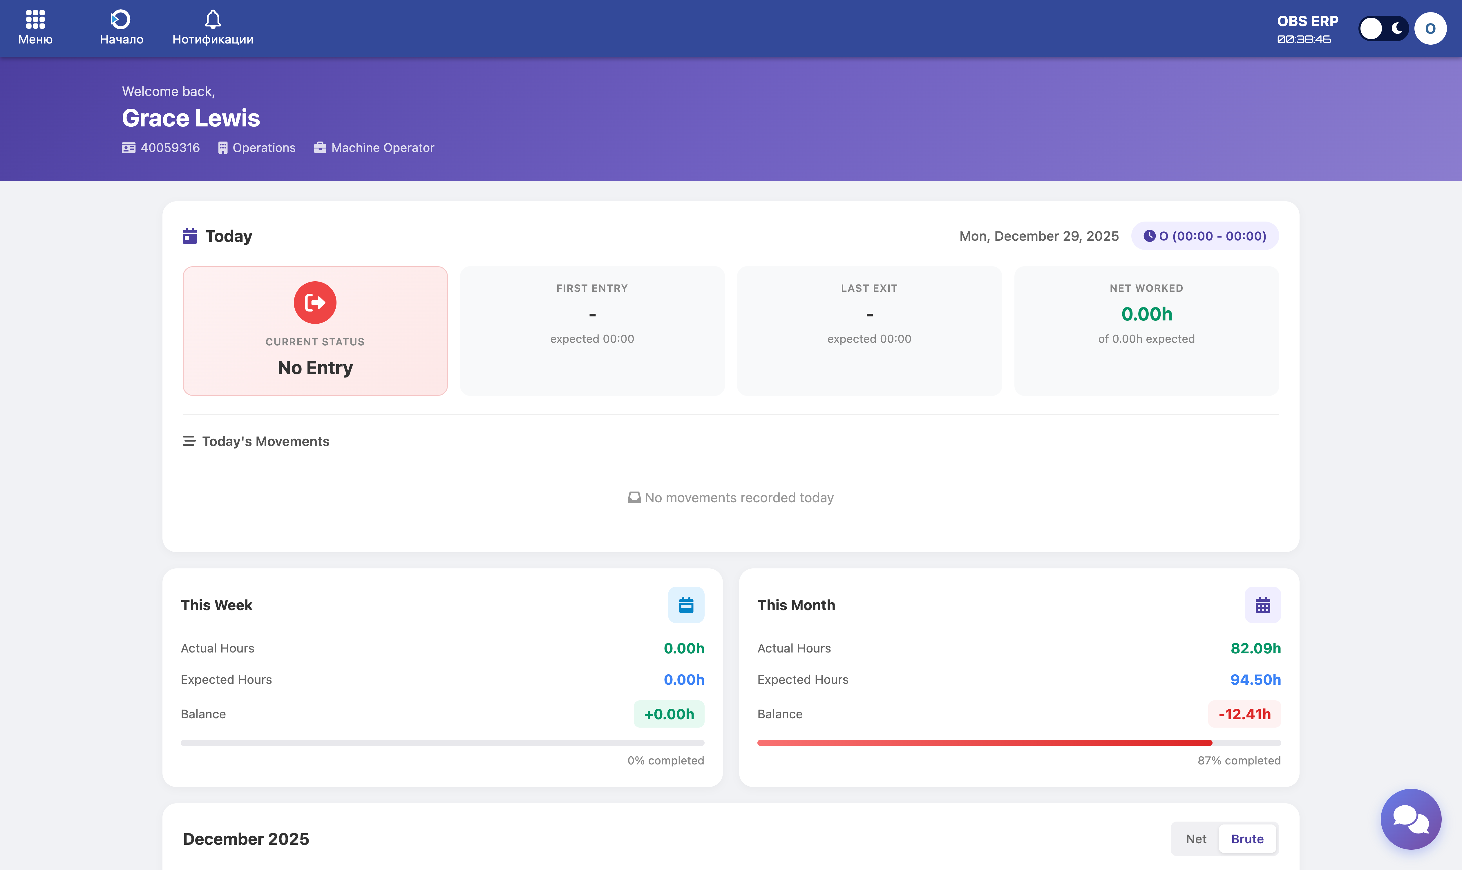Click the Today's Movements list icon
The width and height of the screenshot is (1462, 870).
click(x=188, y=441)
